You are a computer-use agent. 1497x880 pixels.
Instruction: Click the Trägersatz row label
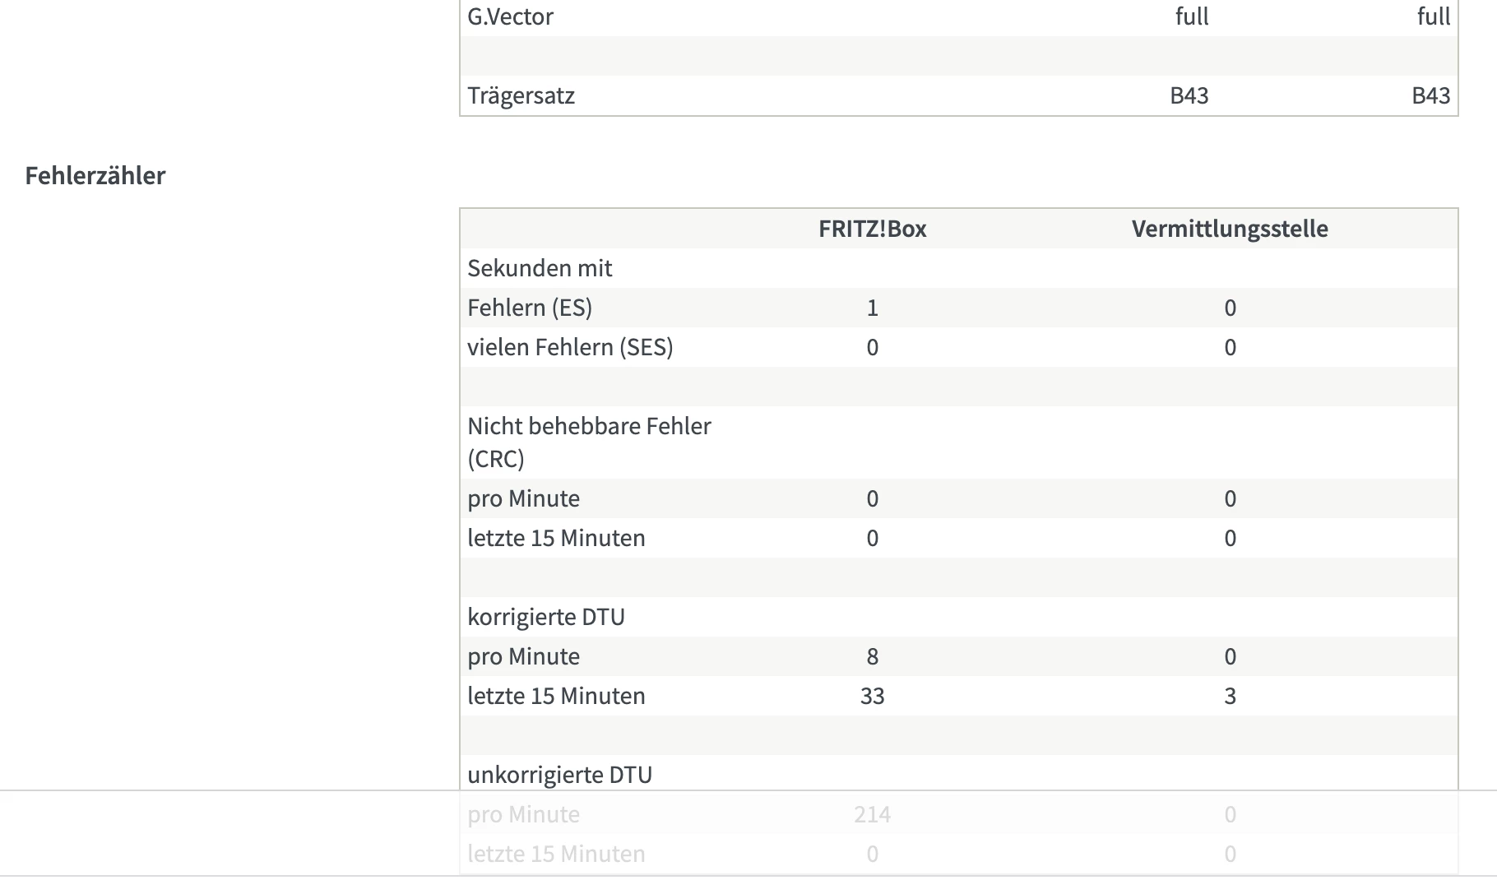click(521, 95)
